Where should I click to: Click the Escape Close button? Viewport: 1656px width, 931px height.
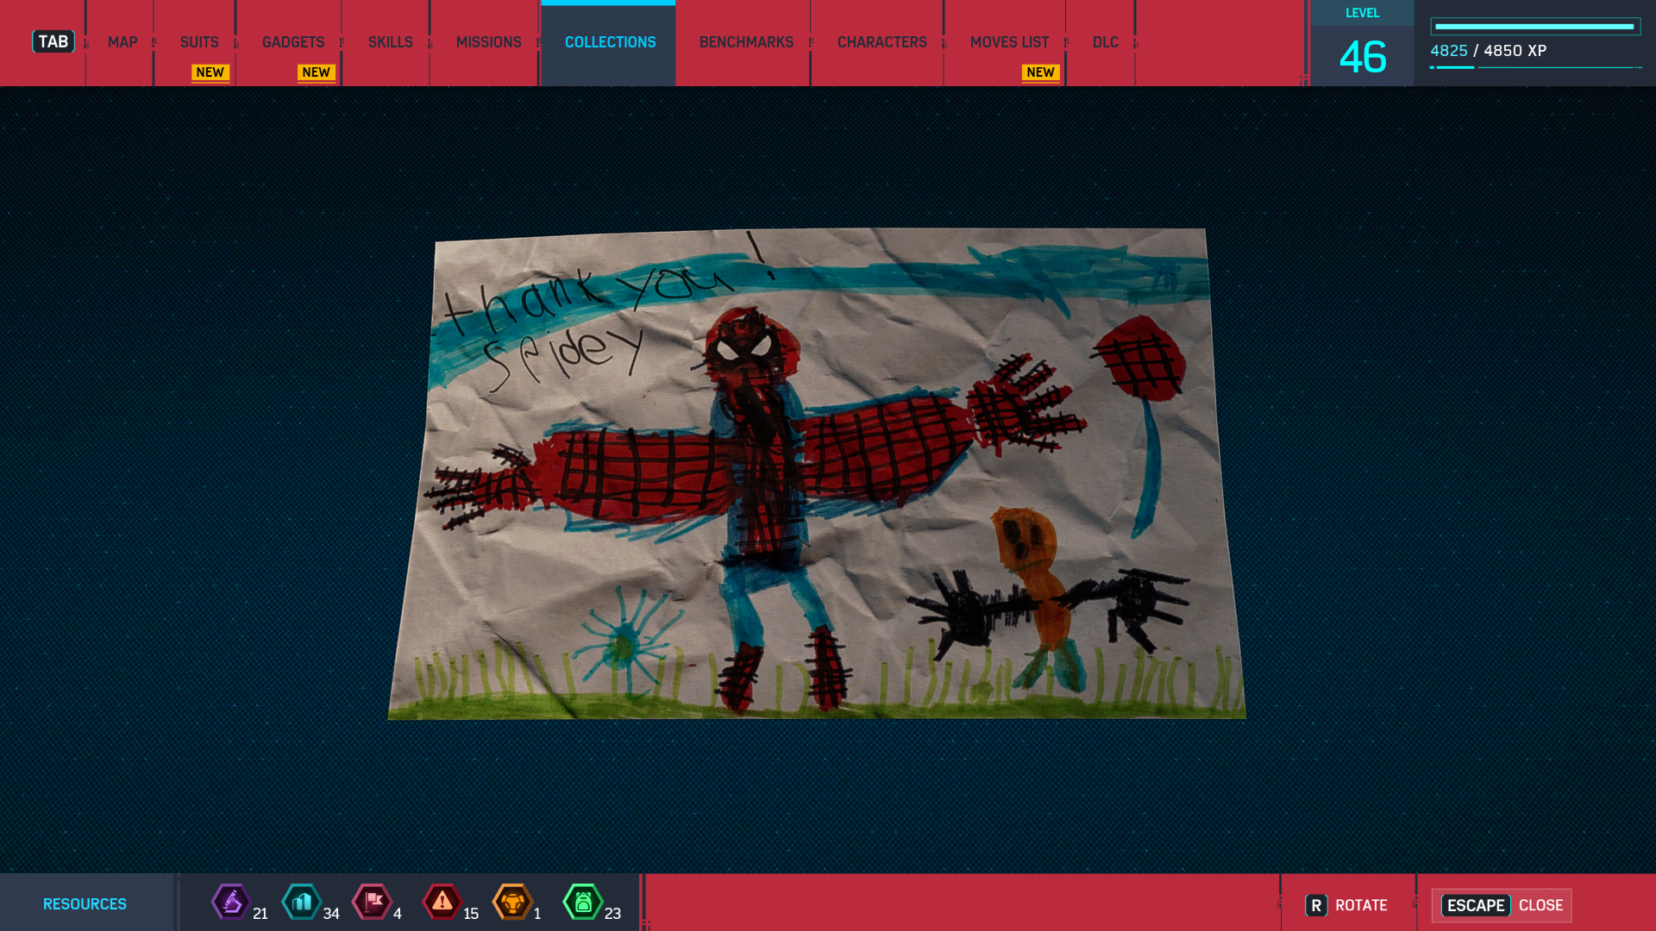click(x=1502, y=905)
